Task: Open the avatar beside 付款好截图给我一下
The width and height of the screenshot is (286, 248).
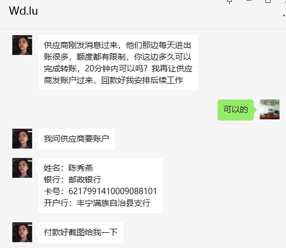Action: coord(22,232)
